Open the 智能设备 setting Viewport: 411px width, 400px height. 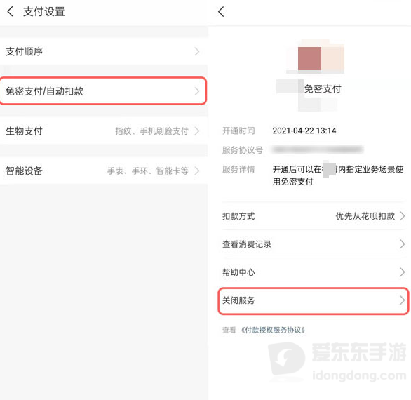tap(104, 171)
